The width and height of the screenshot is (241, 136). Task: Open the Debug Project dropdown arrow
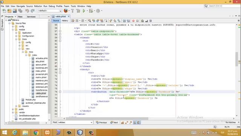tap(94, 11)
